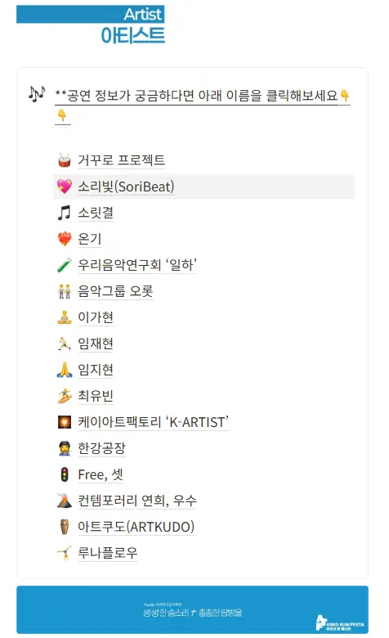The image size is (389, 638).
Task: Click the music note emoji beside 소릿결
Action: tap(65, 213)
